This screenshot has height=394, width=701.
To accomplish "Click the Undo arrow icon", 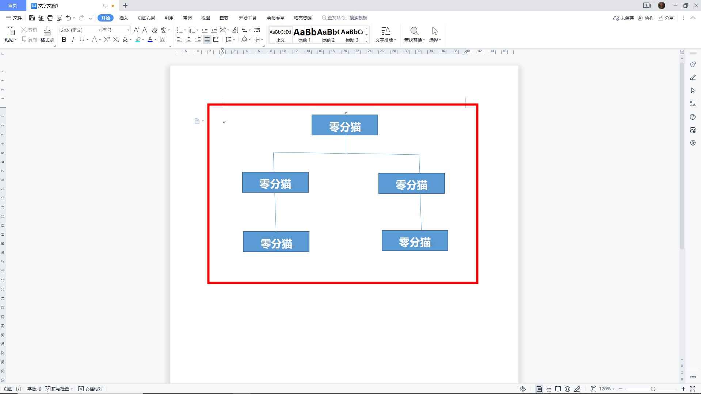I will tap(68, 18).
